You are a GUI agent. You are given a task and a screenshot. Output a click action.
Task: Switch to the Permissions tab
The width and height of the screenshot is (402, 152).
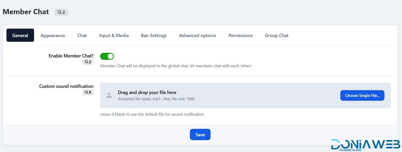pos(240,35)
